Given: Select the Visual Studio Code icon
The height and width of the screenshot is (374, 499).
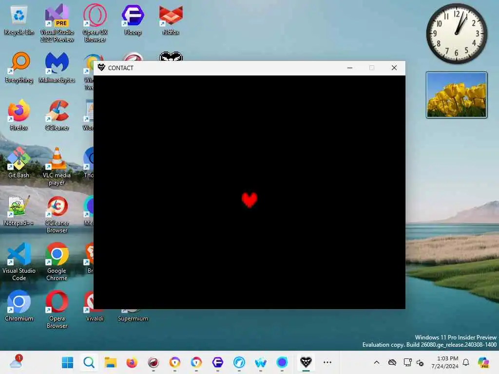Looking at the screenshot, I should click(x=19, y=262).
